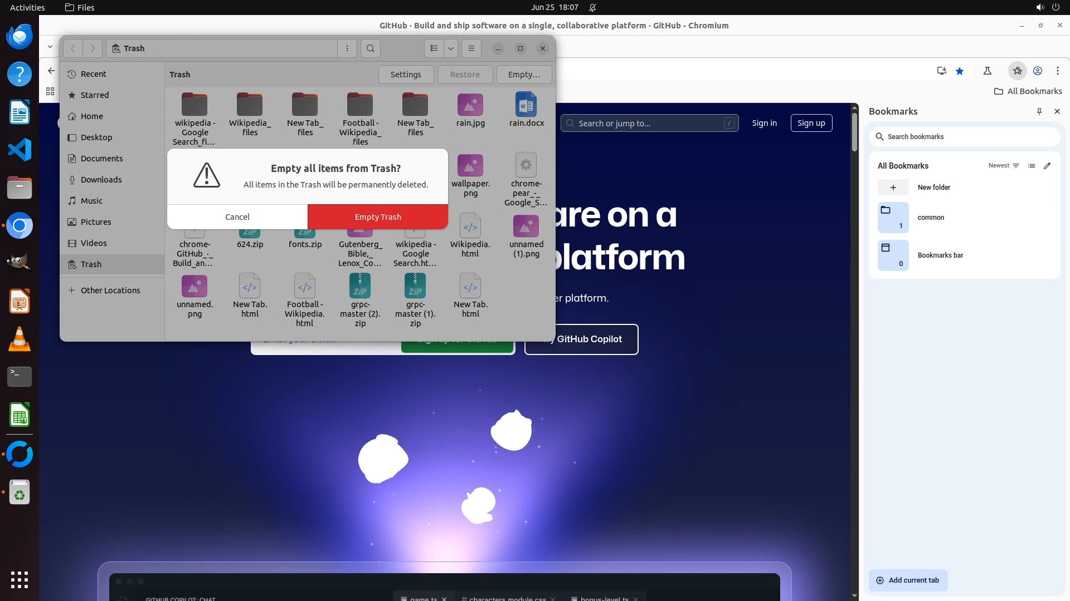Open Activities menu in top bar

tap(27, 7)
